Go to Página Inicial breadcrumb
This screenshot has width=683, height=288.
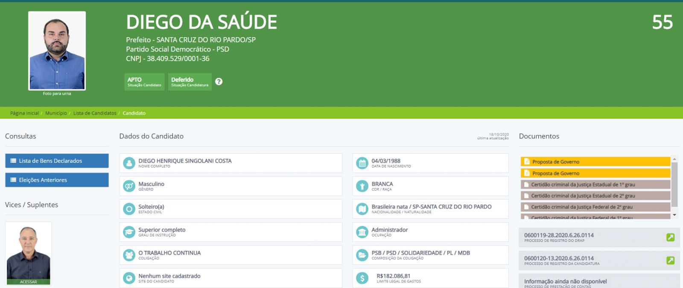(24, 113)
